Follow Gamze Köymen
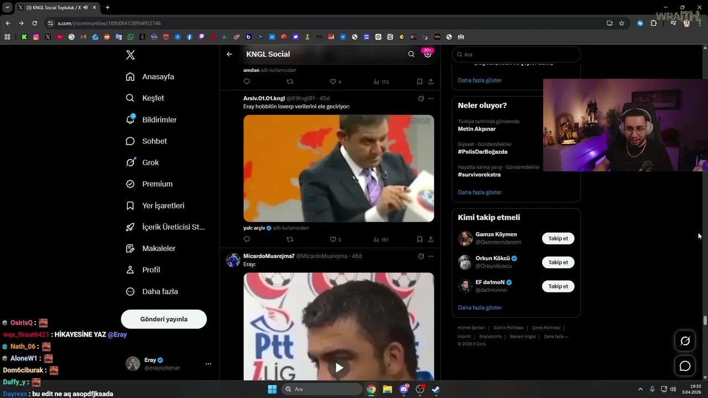Viewport: 708px width, 398px height. (x=558, y=238)
